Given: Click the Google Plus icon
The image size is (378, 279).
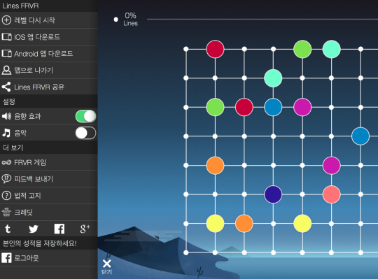Looking at the screenshot, I should 85,229.
